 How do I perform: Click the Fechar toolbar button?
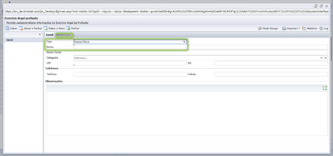point(73,29)
